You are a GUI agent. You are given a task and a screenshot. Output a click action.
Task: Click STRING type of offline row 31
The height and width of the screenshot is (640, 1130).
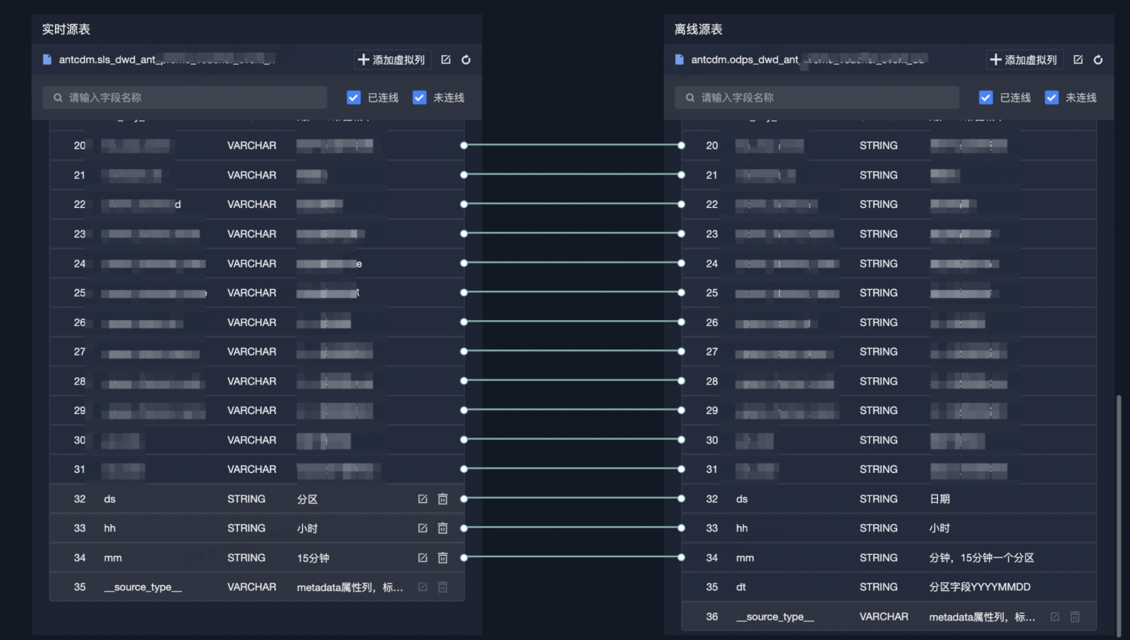878,469
